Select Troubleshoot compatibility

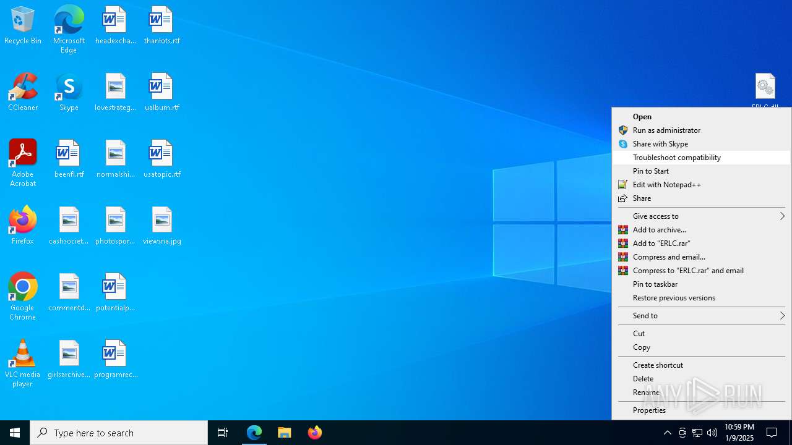pos(701,158)
